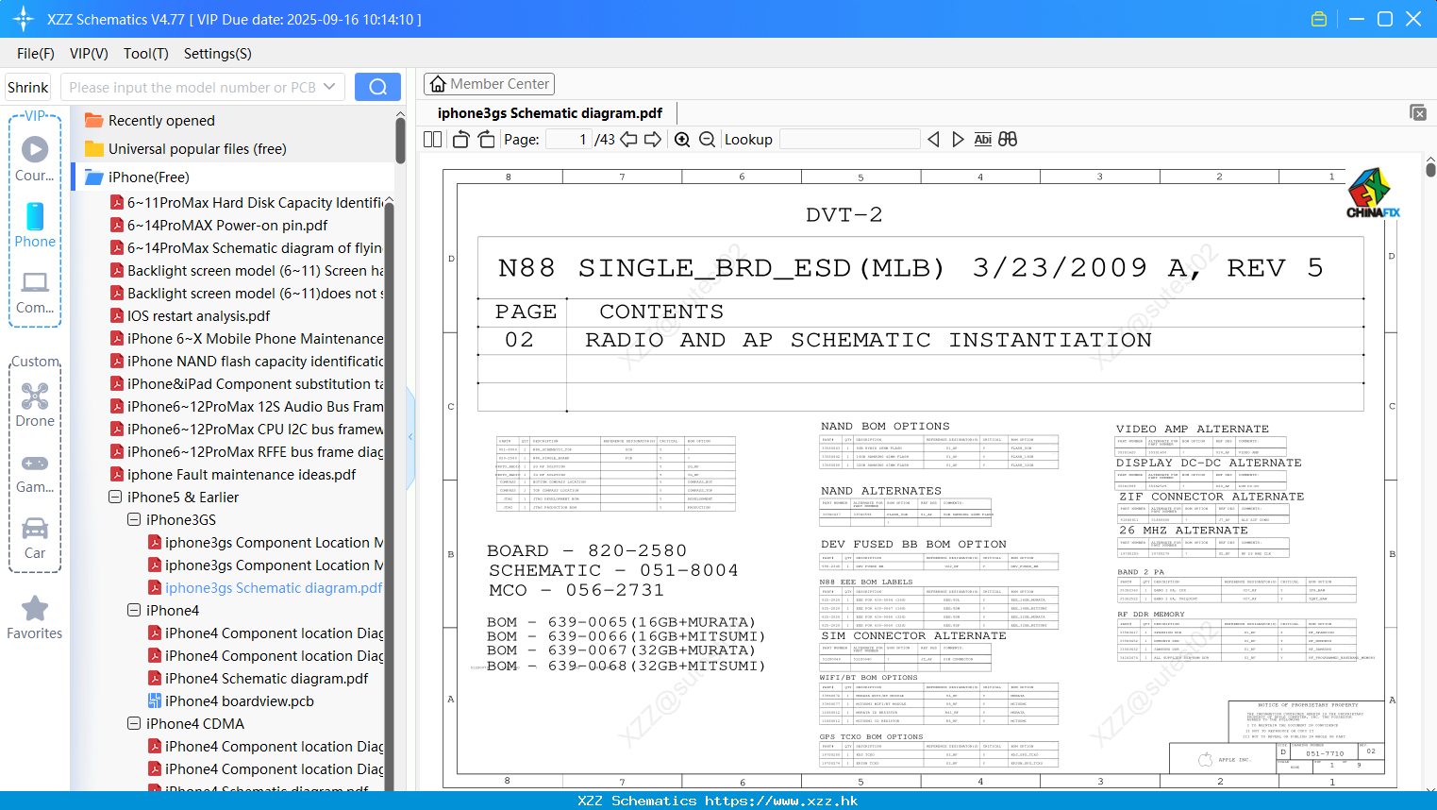Open iphone Fault maintenance ideas.pdf

pyautogui.click(x=242, y=475)
